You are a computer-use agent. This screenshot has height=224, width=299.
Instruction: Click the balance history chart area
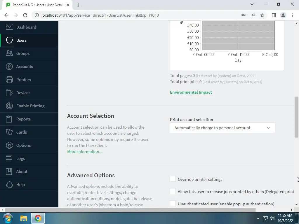238,35
